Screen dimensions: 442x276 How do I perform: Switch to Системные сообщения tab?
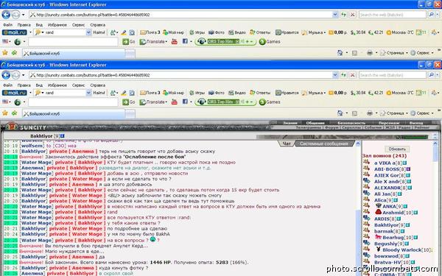pos(323,144)
